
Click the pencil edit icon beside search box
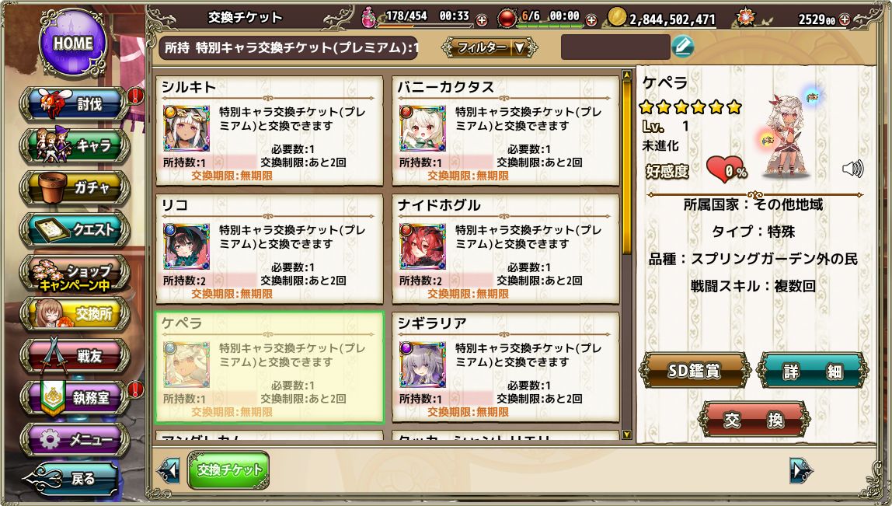[x=683, y=46]
